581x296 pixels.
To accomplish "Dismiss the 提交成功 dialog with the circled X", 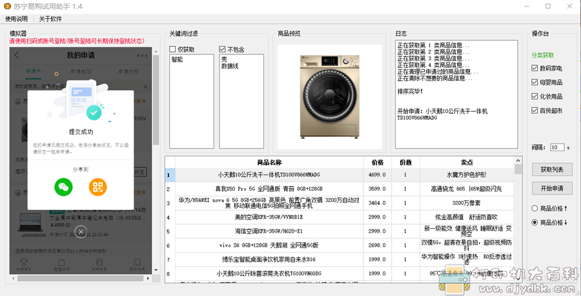I will tap(81, 232).
